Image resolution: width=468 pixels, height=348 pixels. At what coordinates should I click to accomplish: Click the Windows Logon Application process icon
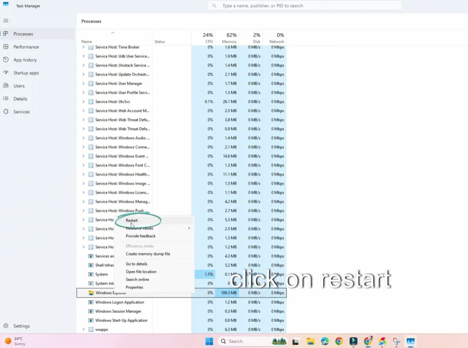(x=91, y=302)
